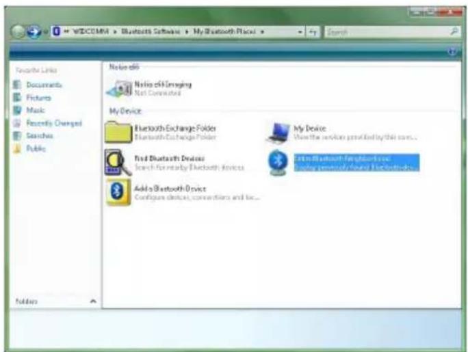468x352 pixels.
Task: Click the Forward navigation arrow button
Action: (x=34, y=31)
